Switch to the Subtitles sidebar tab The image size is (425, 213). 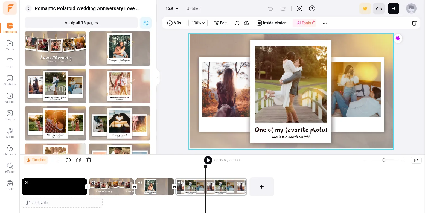[x=10, y=80]
